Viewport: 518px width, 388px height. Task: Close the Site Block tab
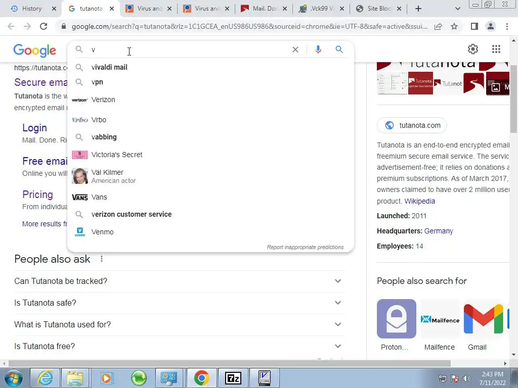[399, 9]
